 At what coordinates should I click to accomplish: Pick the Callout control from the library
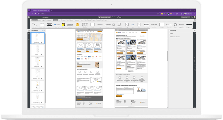(x=63, y=25)
